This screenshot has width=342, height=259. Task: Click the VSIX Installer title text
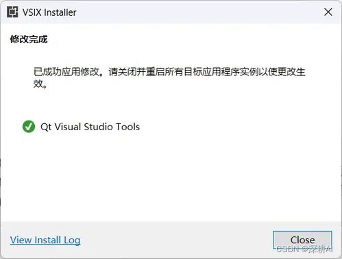tap(49, 12)
